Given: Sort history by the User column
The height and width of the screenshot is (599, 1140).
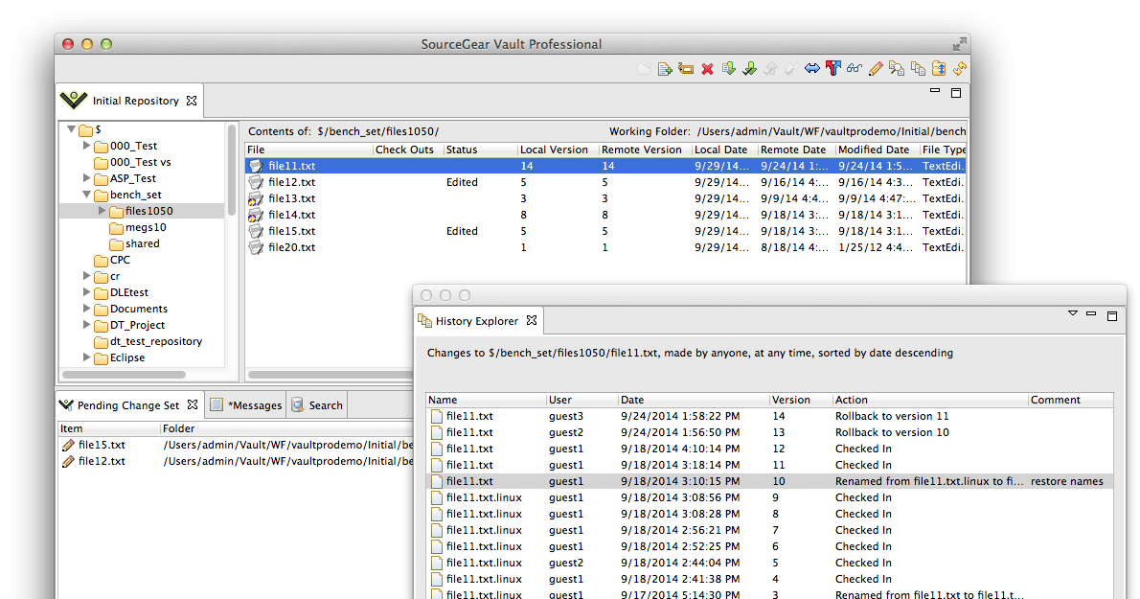Looking at the screenshot, I should point(581,400).
